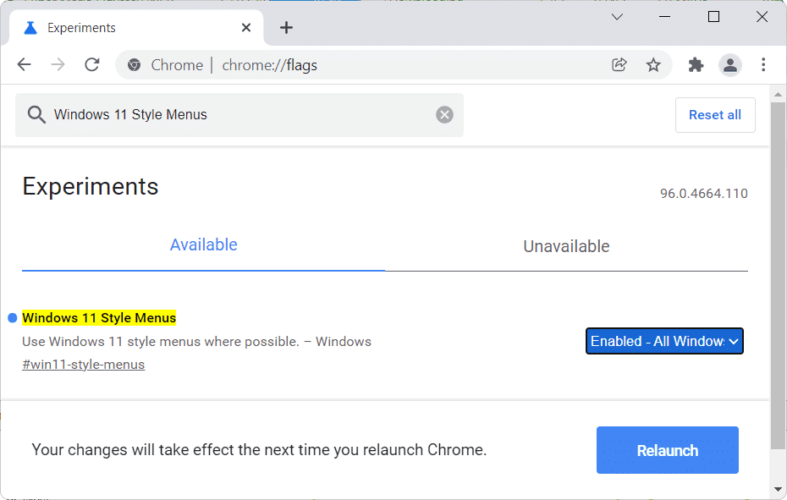This screenshot has height=500, width=787.
Task: Open Chrome's three-dot menu
Action: (x=763, y=65)
